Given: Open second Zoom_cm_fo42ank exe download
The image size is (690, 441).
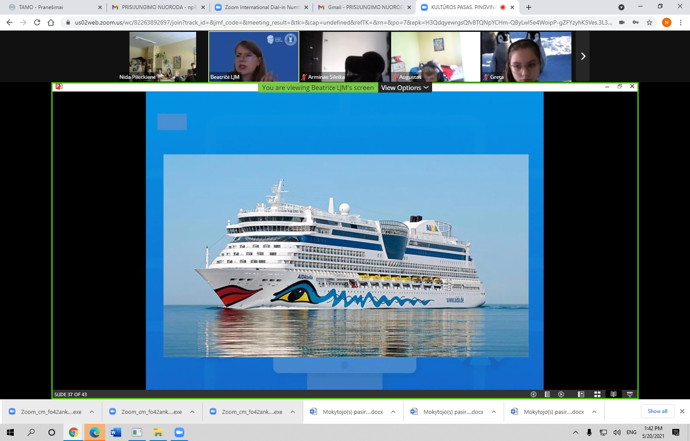Looking at the screenshot, I should (146, 412).
